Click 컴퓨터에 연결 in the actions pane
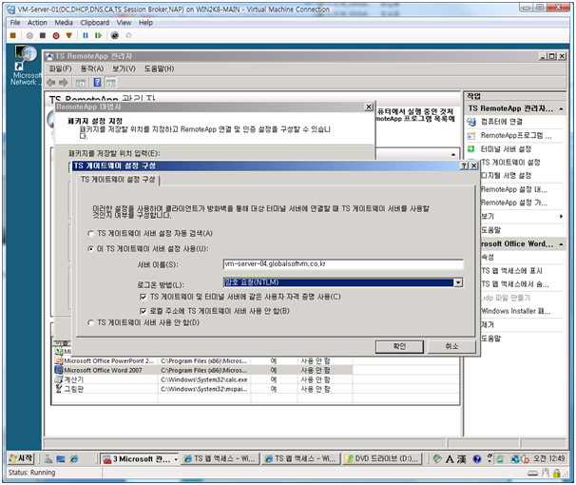This screenshot has height=485, width=576. [502, 122]
